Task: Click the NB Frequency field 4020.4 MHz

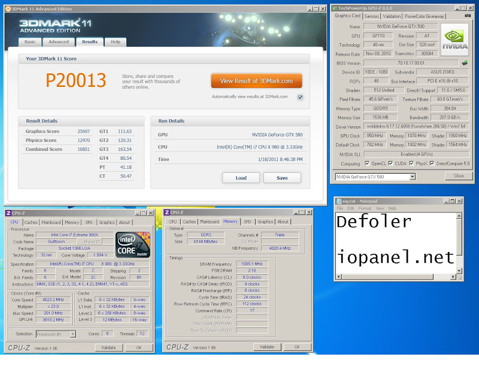Action: (280, 248)
